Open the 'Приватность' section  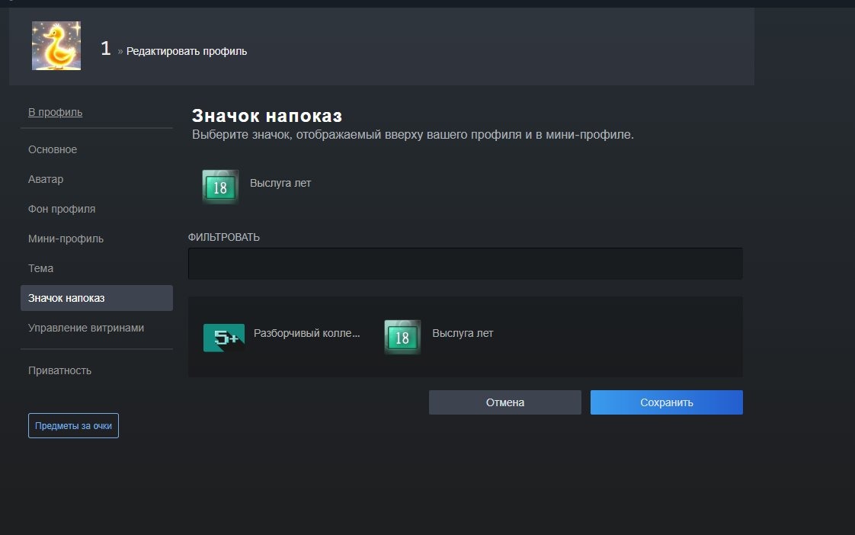click(59, 370)
